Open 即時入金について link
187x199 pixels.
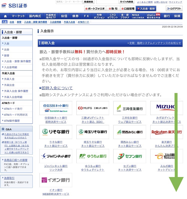pyautogui.click(x=57, y=88)
